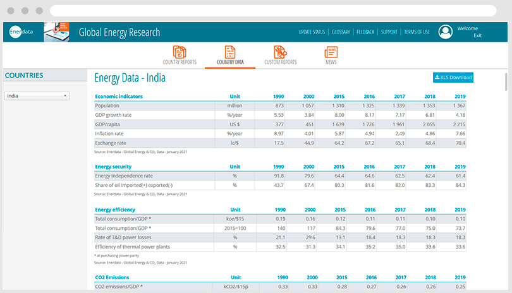
Task: Open the Support menu link
Action: 389,32
